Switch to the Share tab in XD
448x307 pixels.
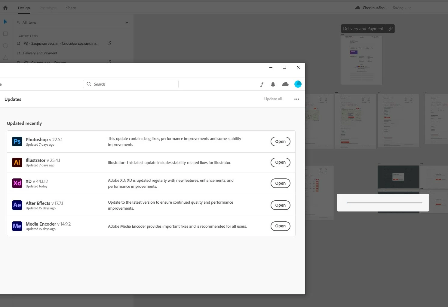tap(71, 8)
